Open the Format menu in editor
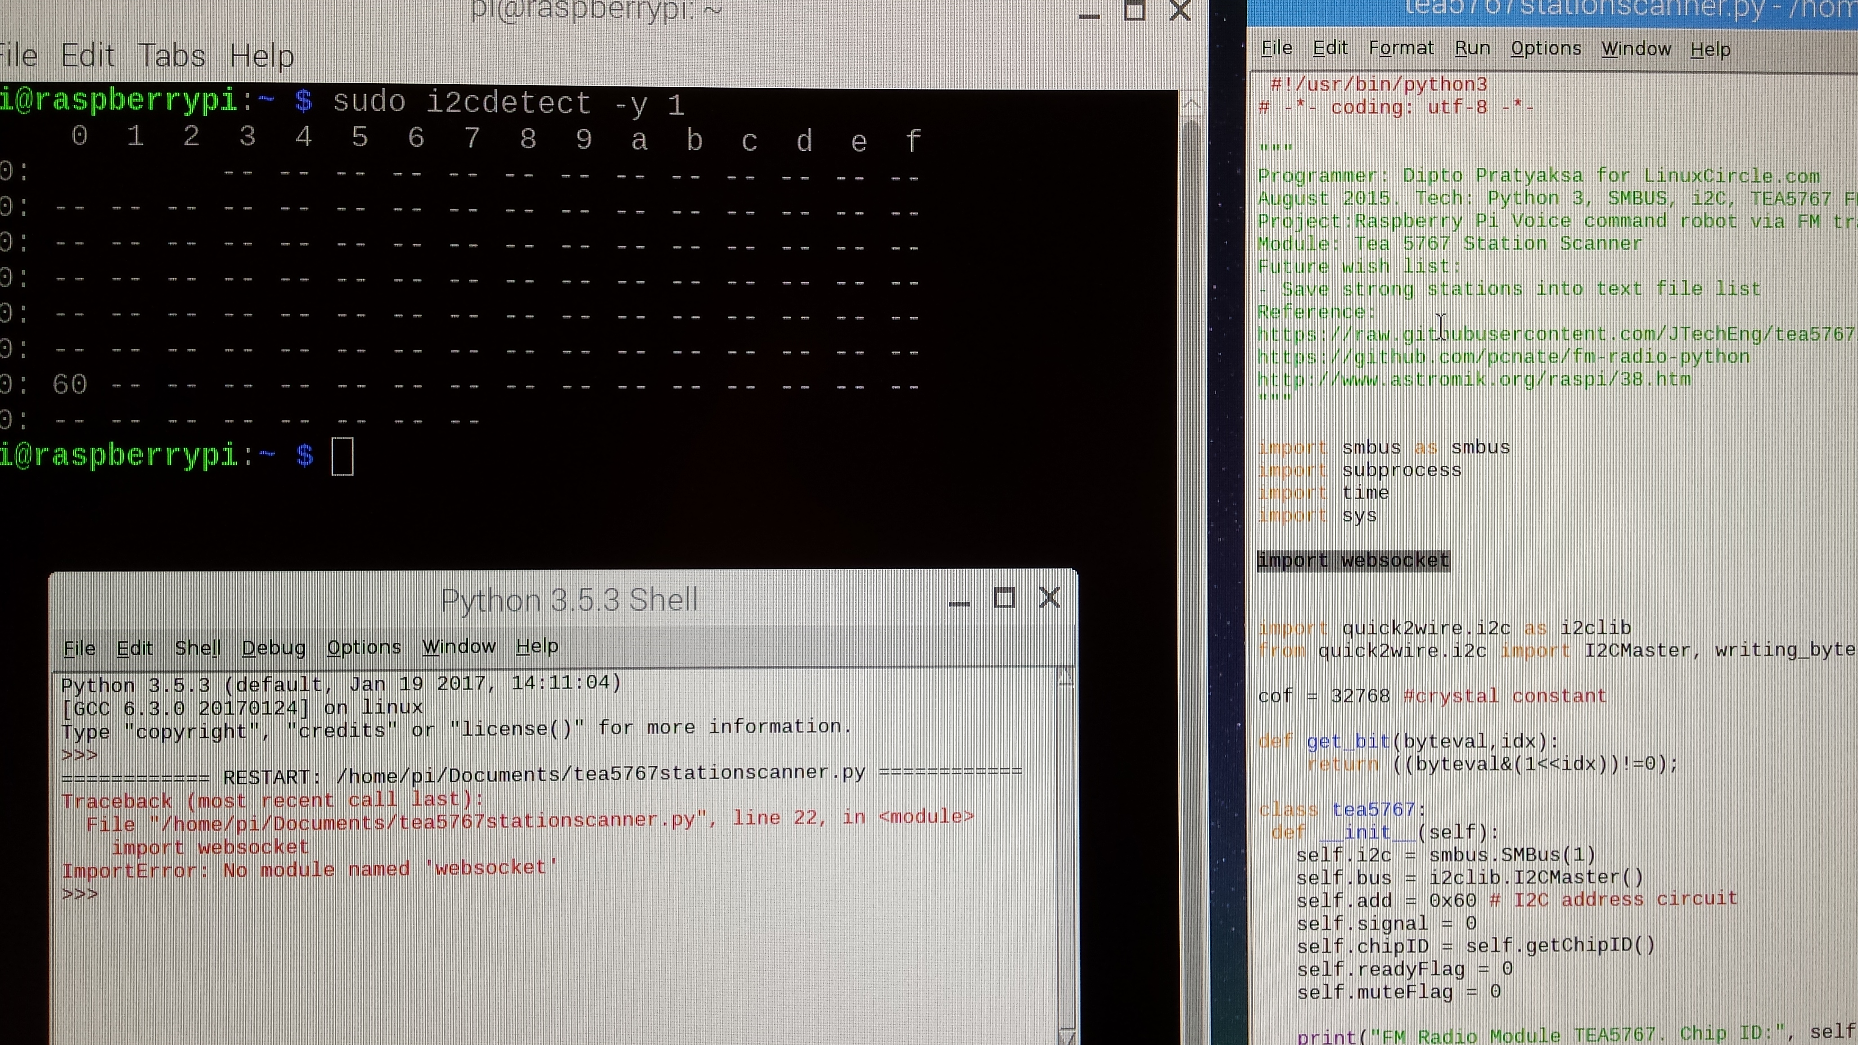The width and height of the screenshot is (1858, 1045). point(1401,48)
